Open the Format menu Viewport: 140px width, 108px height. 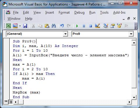coord(64,12)
